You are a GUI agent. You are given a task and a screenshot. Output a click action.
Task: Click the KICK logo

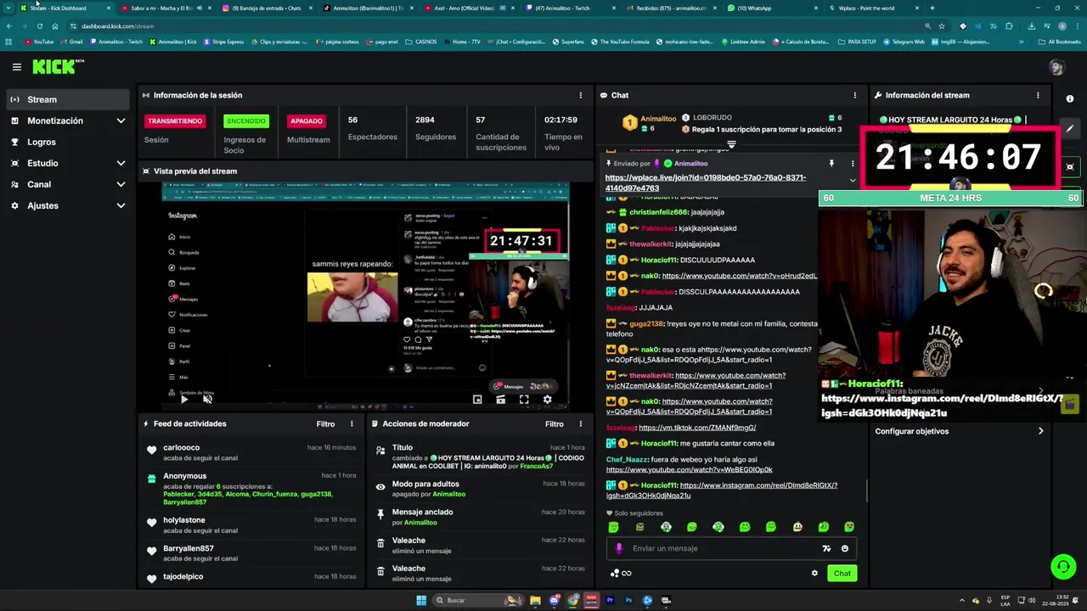pyautogui.click(x=58, y=66)
